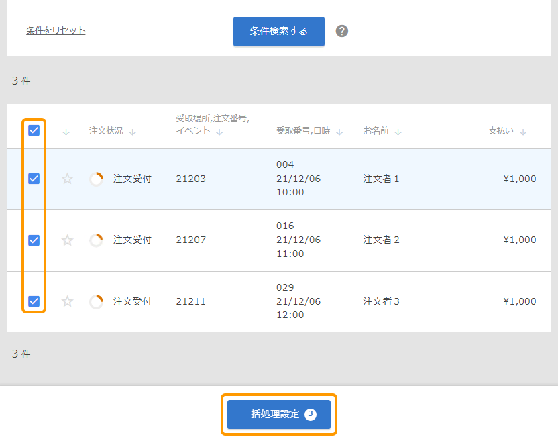Uncheck the checkbox for order 21211
Screen dimensions: 558x443
click(34, 301)
